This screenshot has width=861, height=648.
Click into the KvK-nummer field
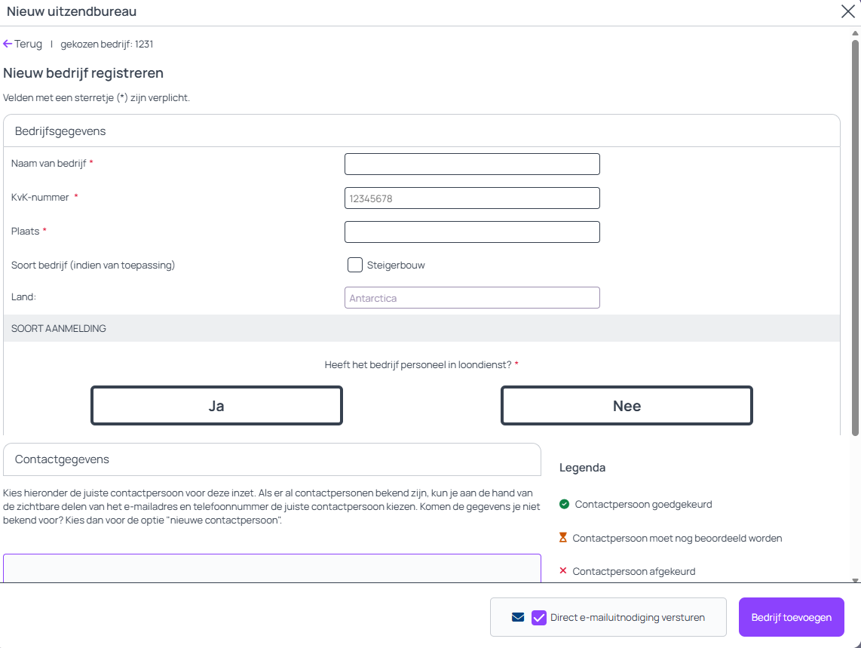[x=472, y=198]
